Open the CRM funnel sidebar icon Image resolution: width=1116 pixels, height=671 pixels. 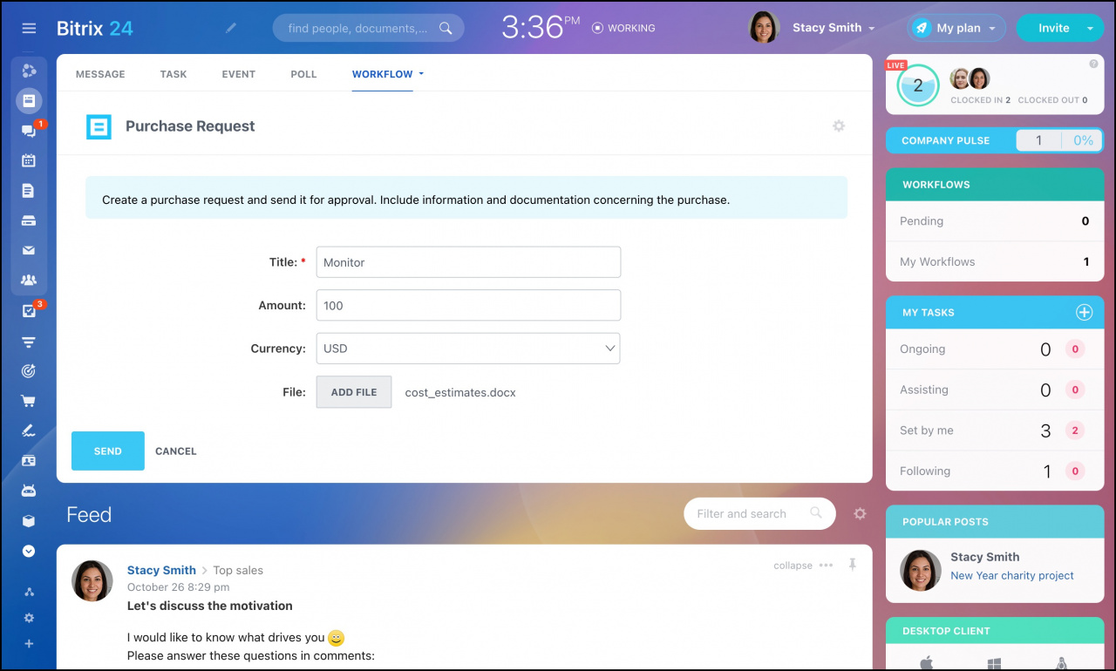point(29,341)
